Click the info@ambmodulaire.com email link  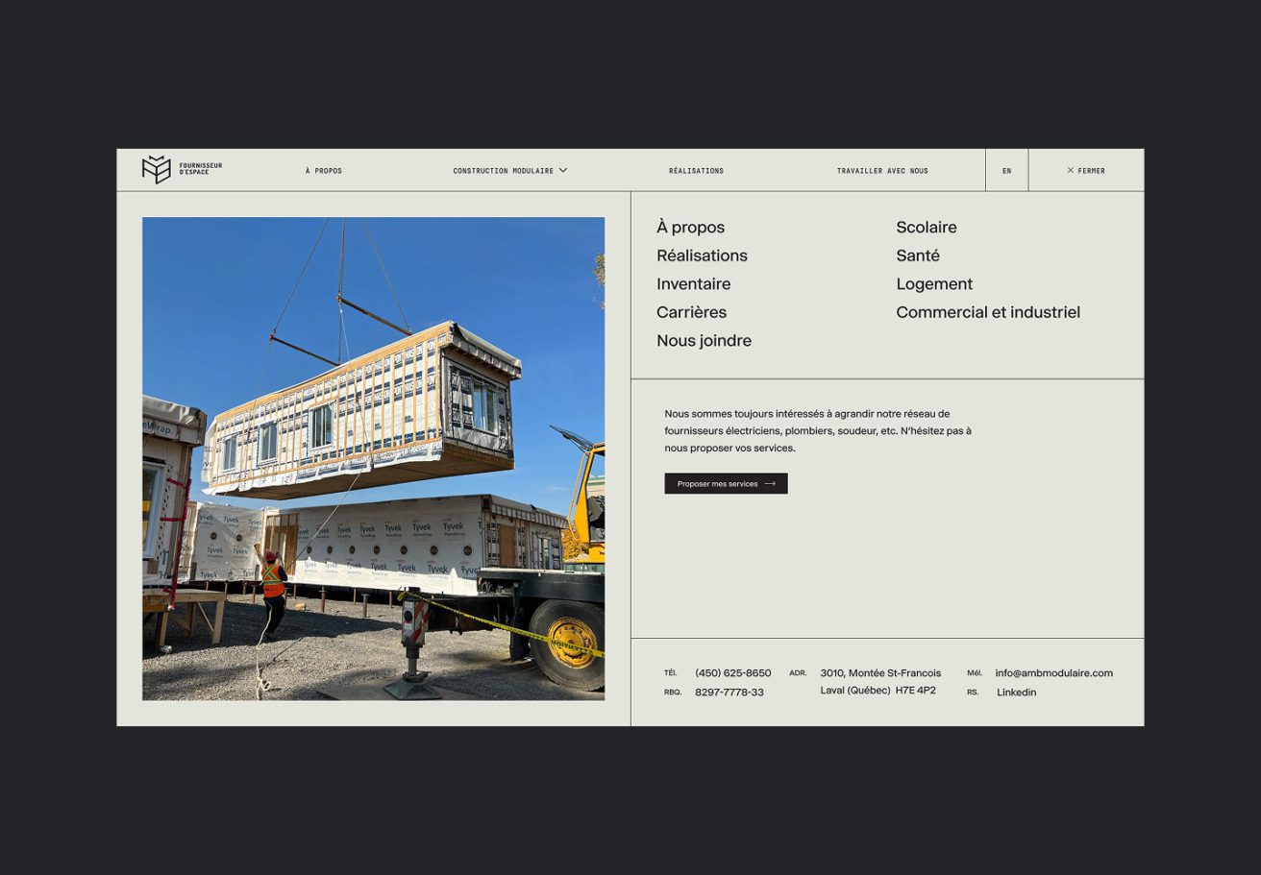point(1053,673)
